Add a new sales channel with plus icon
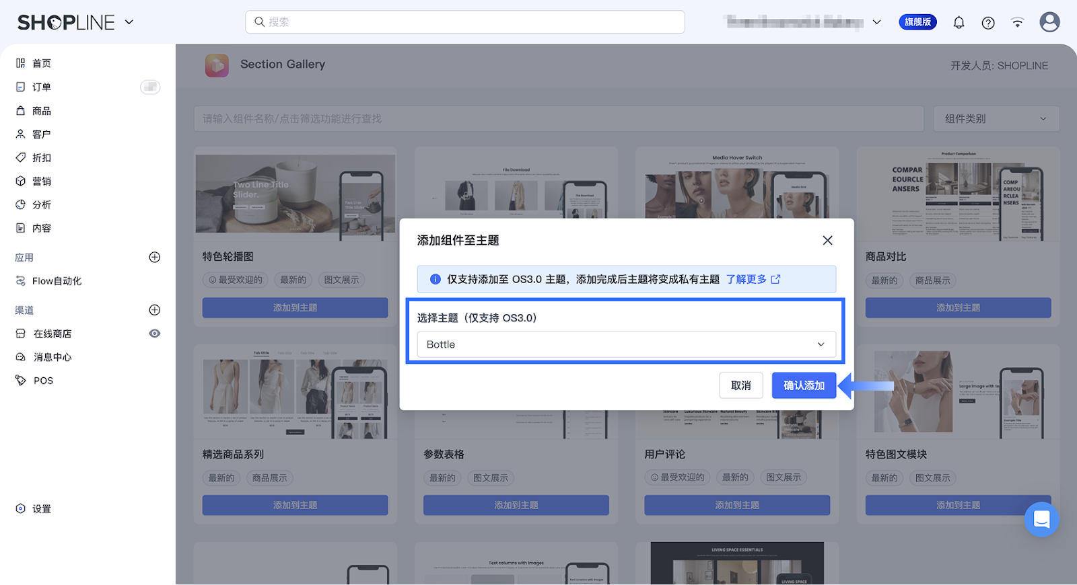This screenshot has width=1077, height=585. pyautogui.click(x=155, y=310)
